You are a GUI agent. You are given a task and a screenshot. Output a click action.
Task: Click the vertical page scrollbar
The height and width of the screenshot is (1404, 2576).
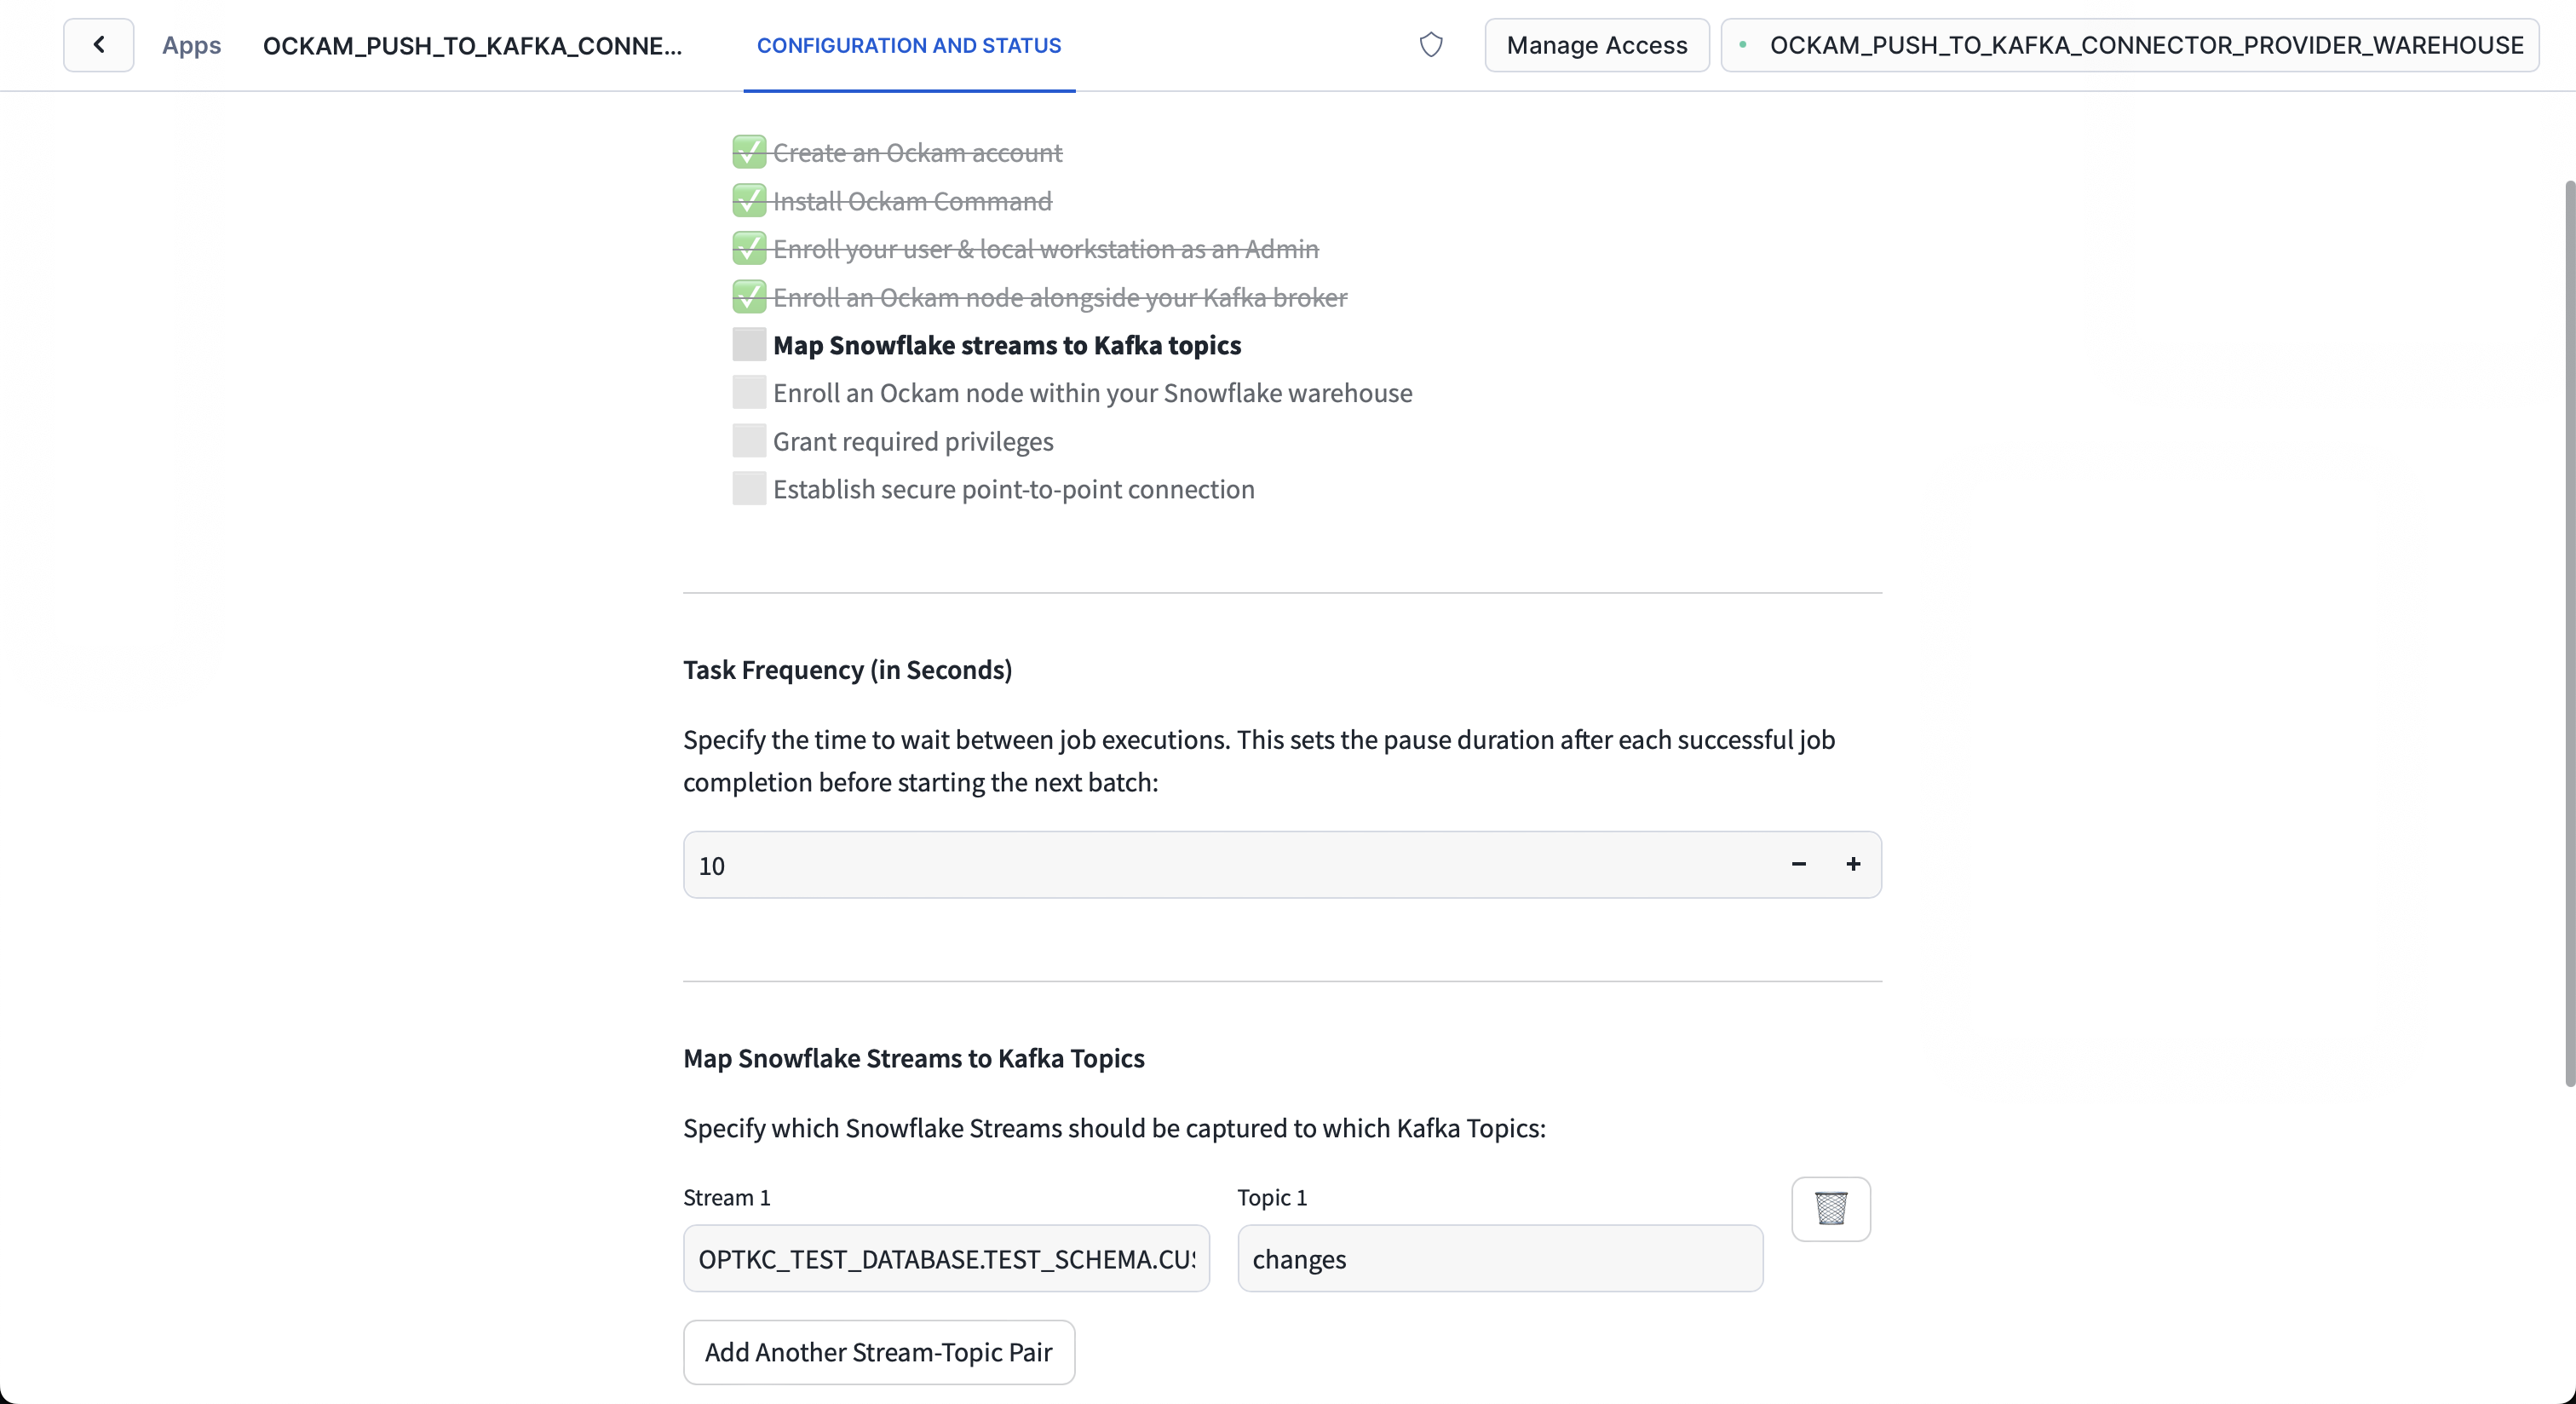tap(2568, 630)
